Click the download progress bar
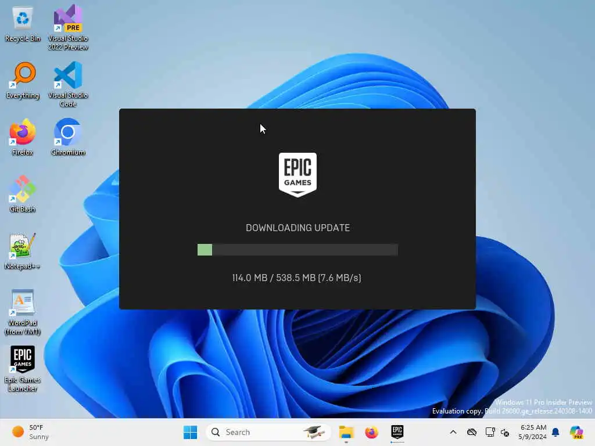This screenshot has width=595, height=446. click(x=297, y=250)
